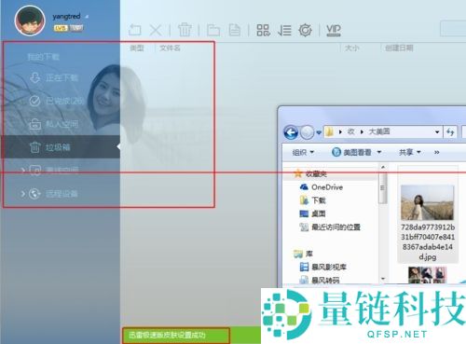Select 桌面 in the Explorer tree

312,213
